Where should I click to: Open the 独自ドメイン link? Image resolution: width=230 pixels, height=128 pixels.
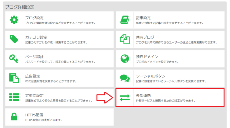[x=147, y=57]
